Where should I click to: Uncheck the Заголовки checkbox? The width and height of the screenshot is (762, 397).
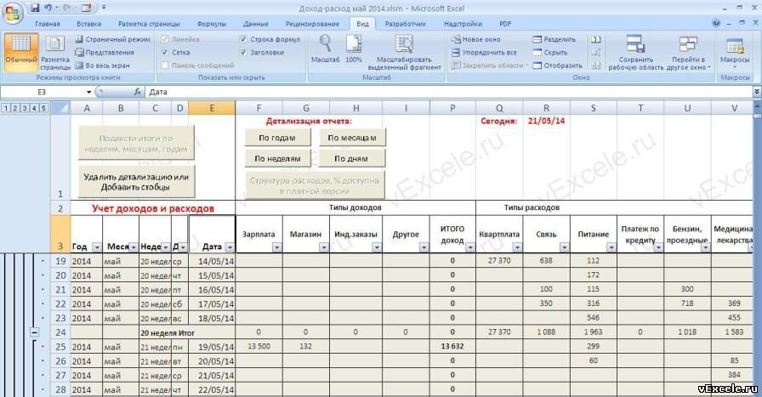point(243,53)
